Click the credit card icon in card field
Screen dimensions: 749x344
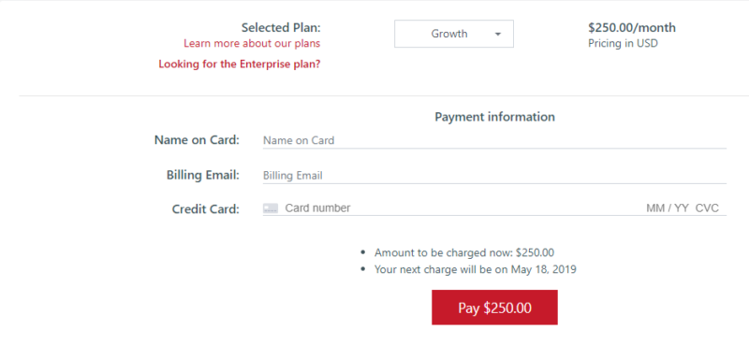click(271, 208)
